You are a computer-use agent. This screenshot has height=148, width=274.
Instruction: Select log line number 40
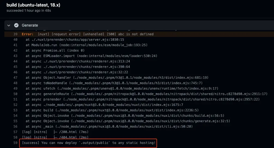tap(15, 40)
